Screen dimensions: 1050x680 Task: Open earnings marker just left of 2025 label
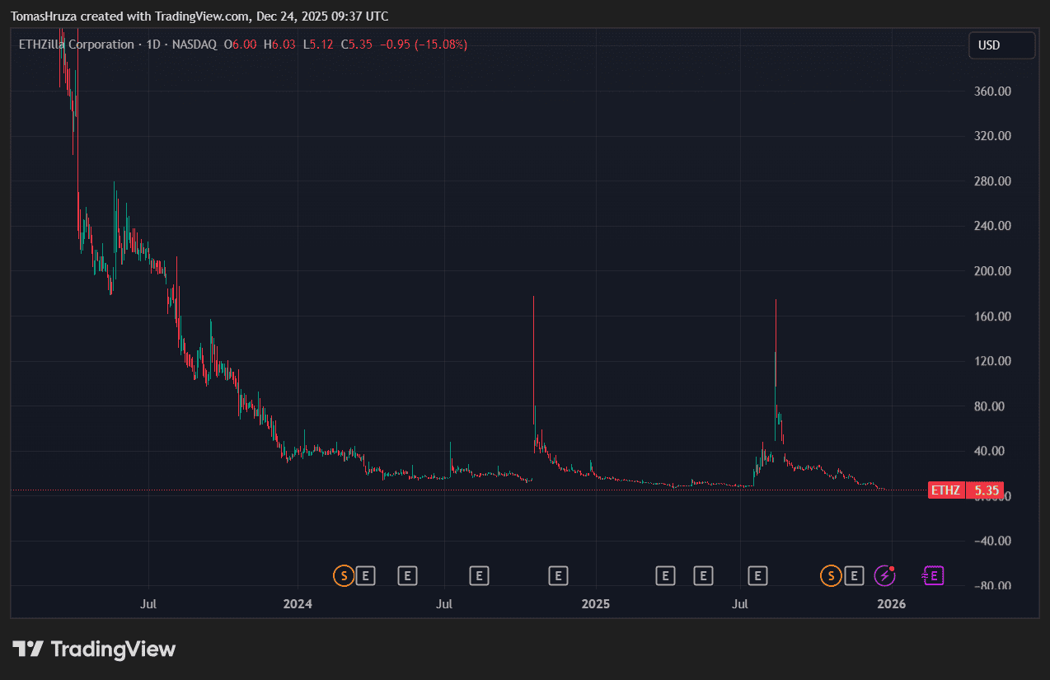[559, 575]
